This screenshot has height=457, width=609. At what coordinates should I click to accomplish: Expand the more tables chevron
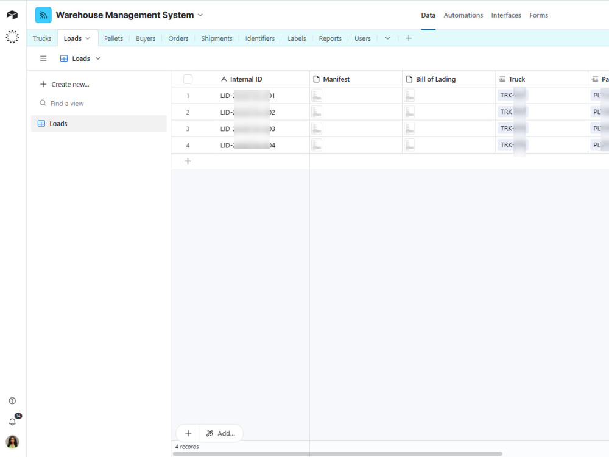point(387,38)
